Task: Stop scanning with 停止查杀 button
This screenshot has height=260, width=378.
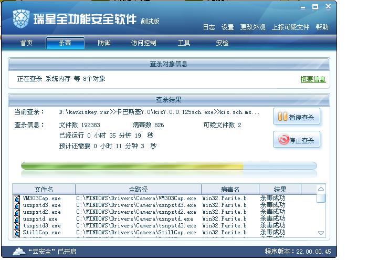Action: (297, 139)
